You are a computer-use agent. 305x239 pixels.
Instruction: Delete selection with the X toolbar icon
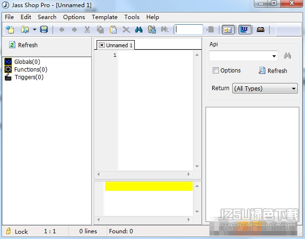pos(126,30)
